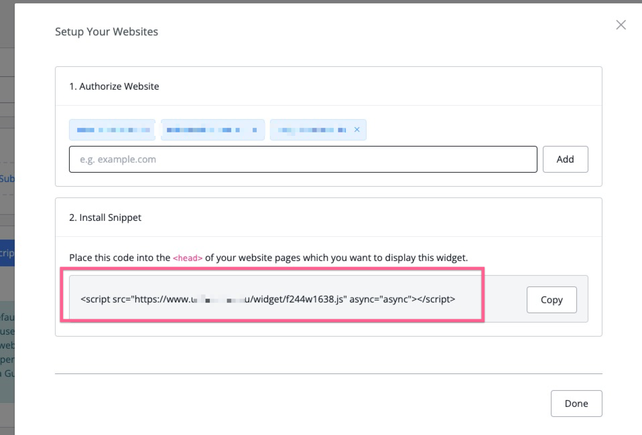642x435 pixels.
Task: Click the pink <head> tag text
Action: pyautogui.click(x=188, y=258)
